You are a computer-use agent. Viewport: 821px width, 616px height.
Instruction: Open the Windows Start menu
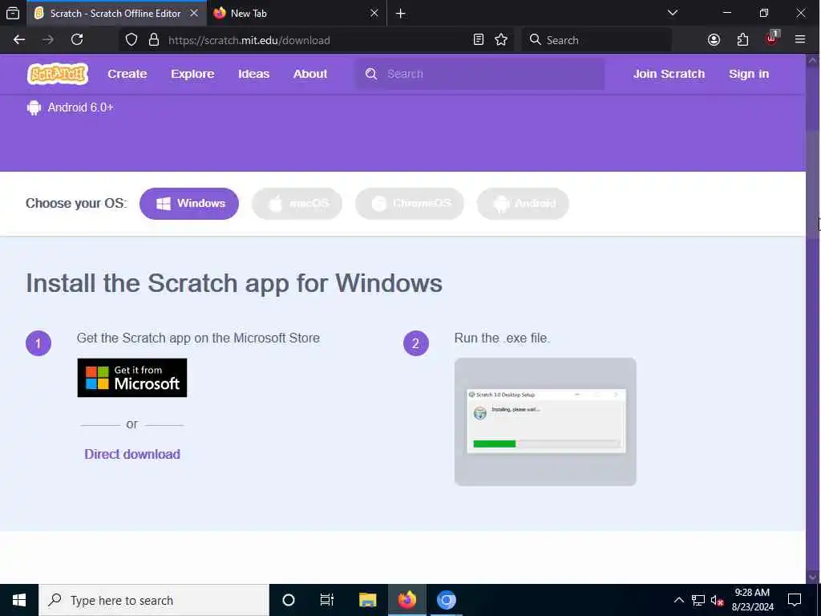[19, 600]
